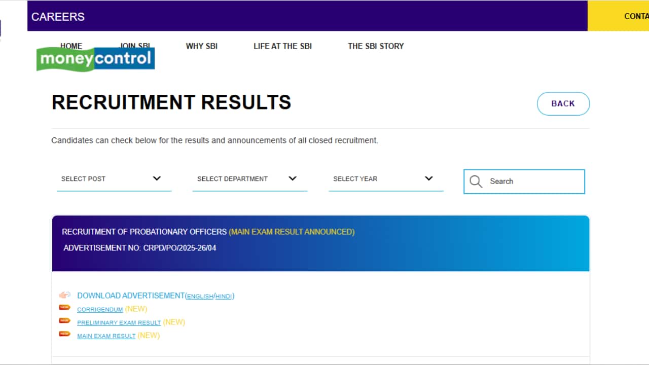This screenshot has height=365, width=649.
Task: Click the Recruitment Results page heading
Action: tap(171, 102)
